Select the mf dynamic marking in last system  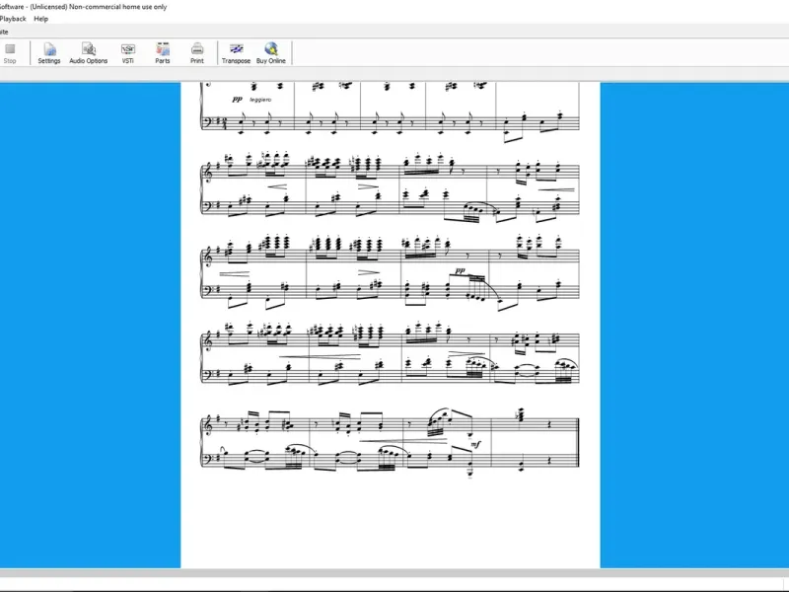point(475,445)
